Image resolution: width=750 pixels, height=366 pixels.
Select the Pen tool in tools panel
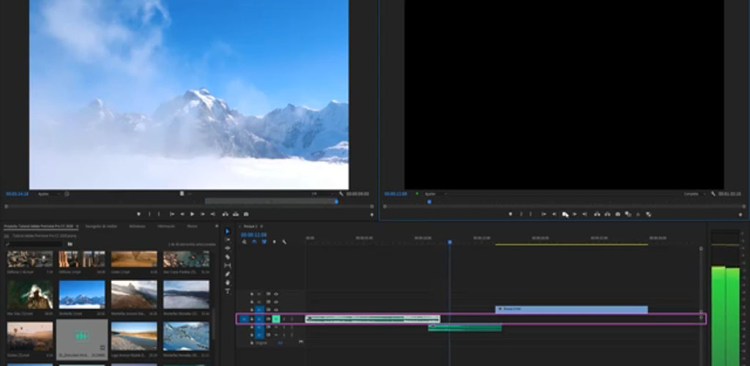click(227, 274)
